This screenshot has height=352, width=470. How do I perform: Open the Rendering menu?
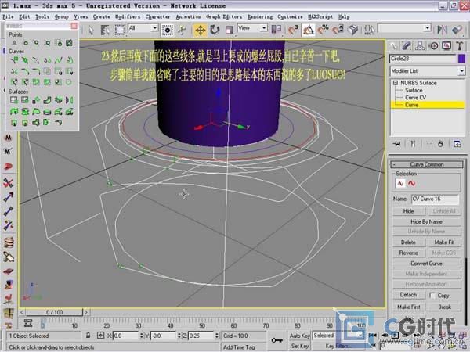(x=260, y=16)
